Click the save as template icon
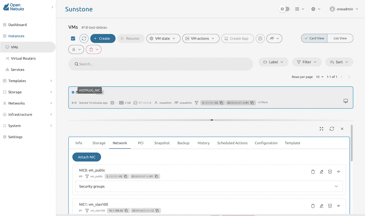 pos(260,39)
